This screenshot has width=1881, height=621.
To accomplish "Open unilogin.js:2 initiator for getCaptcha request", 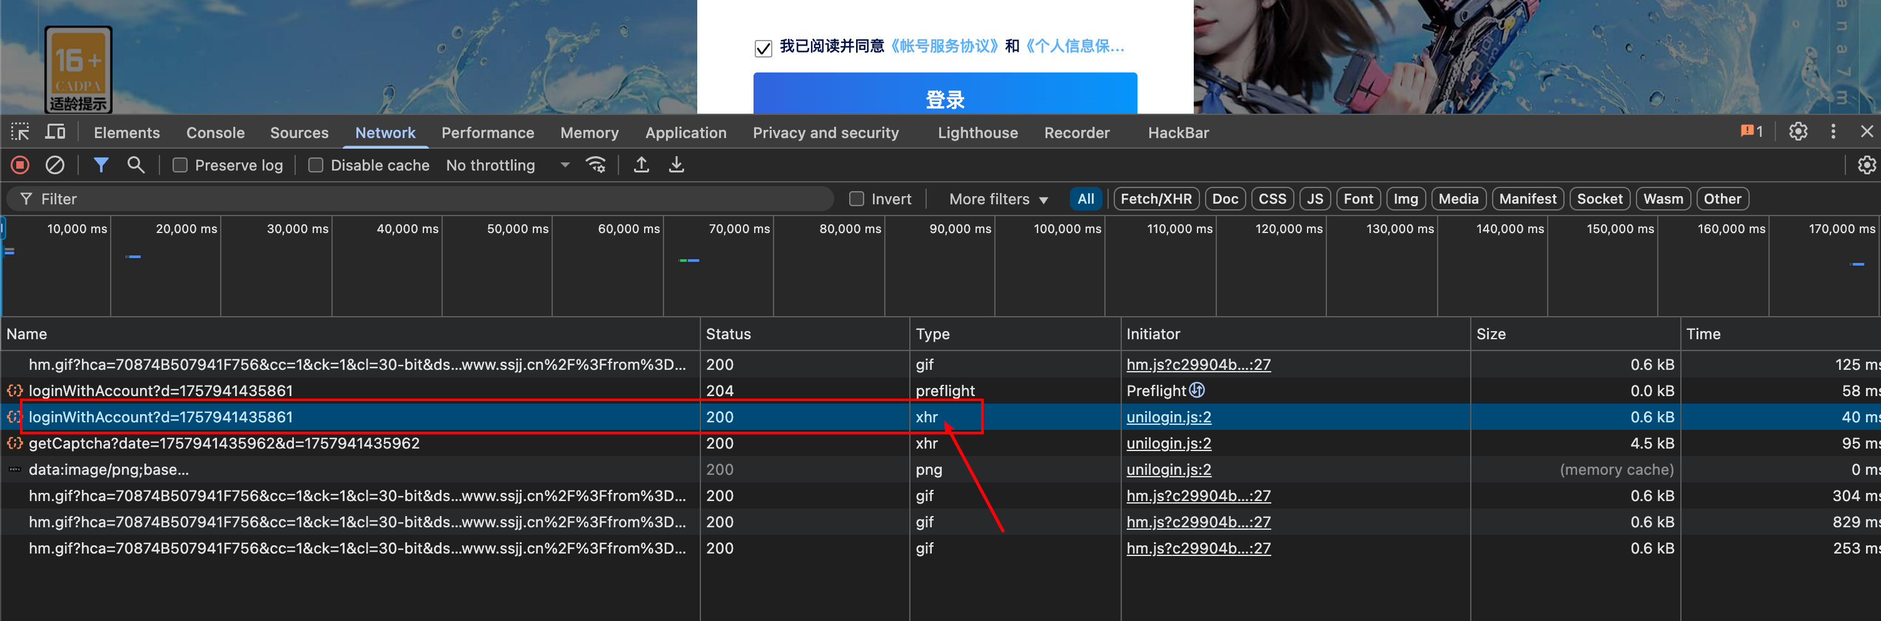I will [x=1168, y=443].
